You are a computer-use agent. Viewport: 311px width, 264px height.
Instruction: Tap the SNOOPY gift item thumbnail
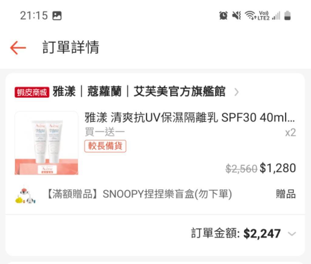click(x=26, y=194)
